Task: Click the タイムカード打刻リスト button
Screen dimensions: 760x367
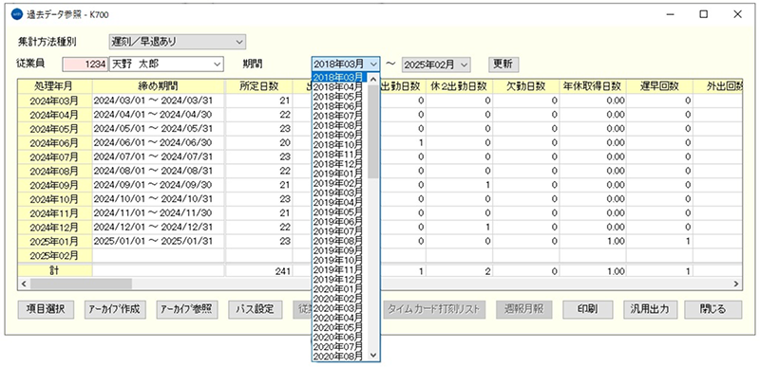Action: [x=434, y=309]
